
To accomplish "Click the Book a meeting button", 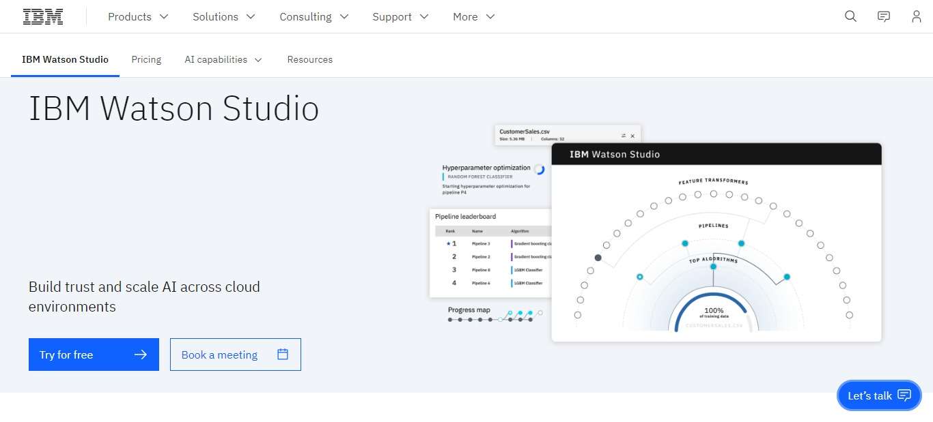I will point(235,355).
